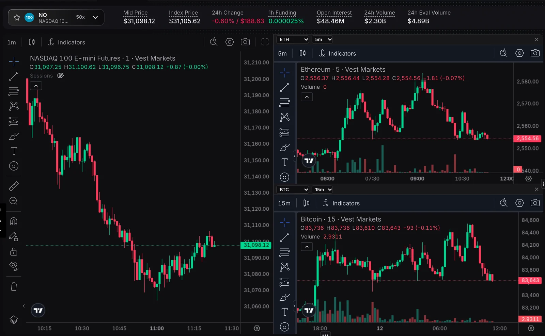Take a snapshot of the Ethereum chart

[535, 53]
